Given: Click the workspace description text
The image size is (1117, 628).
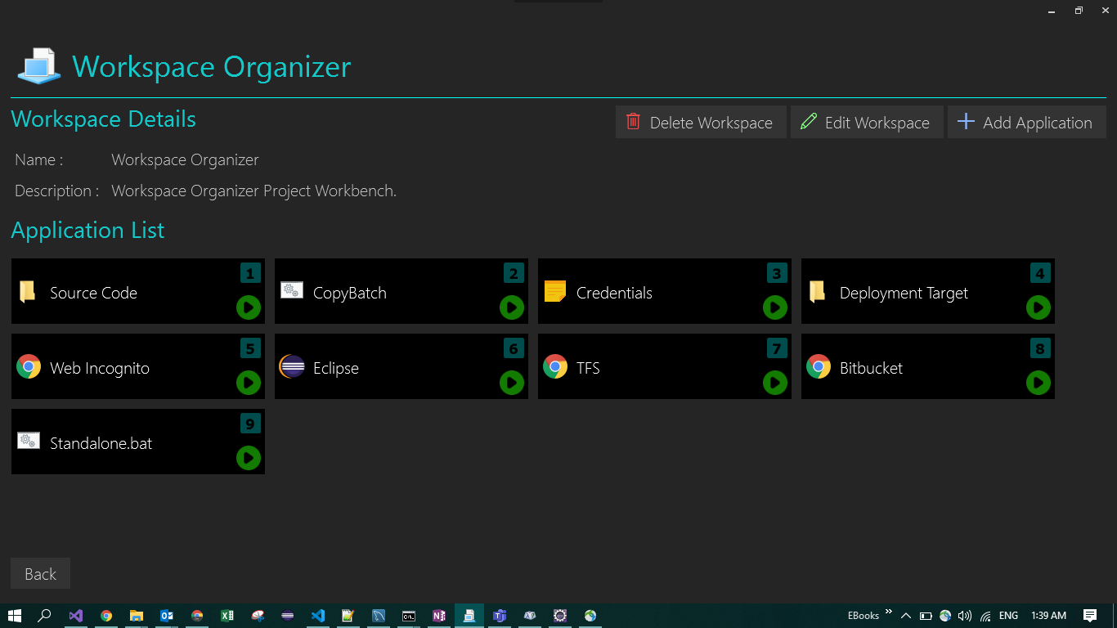Looking at the screenshot, I should (x=253, y=191).
